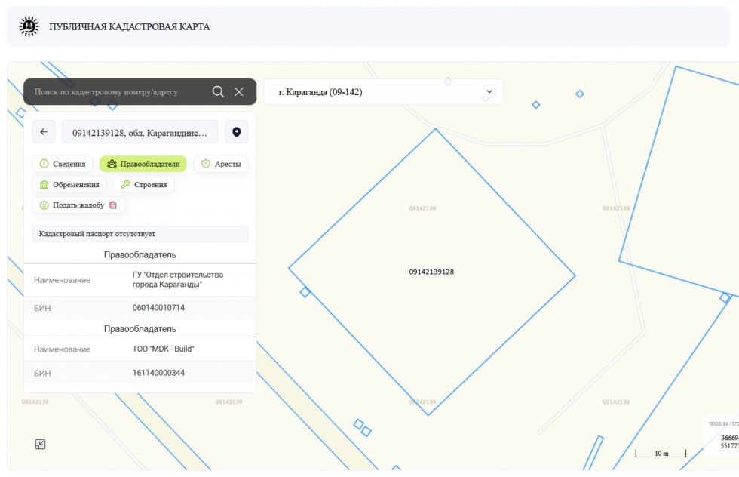Image resolution: width=739 pixels, height=477 pixels.
Task: Click the cadastral number search field
Action: (x=118, y=92)
